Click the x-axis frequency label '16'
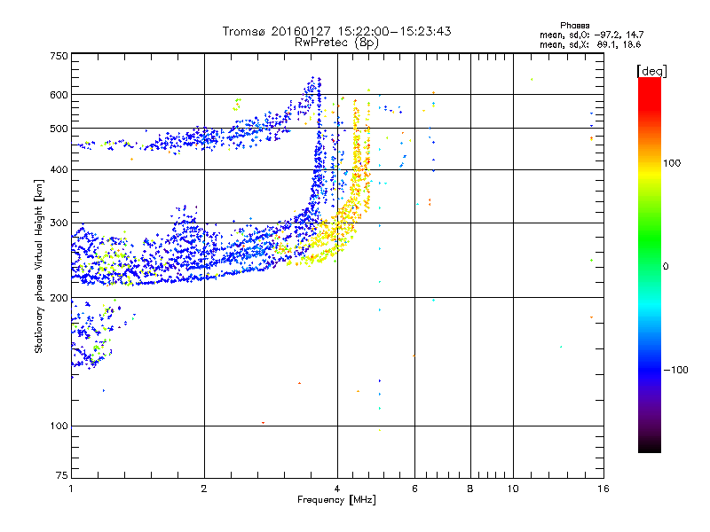The width and height of the screenshot is (710, 532). click(x=603, y=489)
